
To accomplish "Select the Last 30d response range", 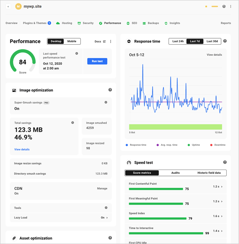I will coord(212,41).
